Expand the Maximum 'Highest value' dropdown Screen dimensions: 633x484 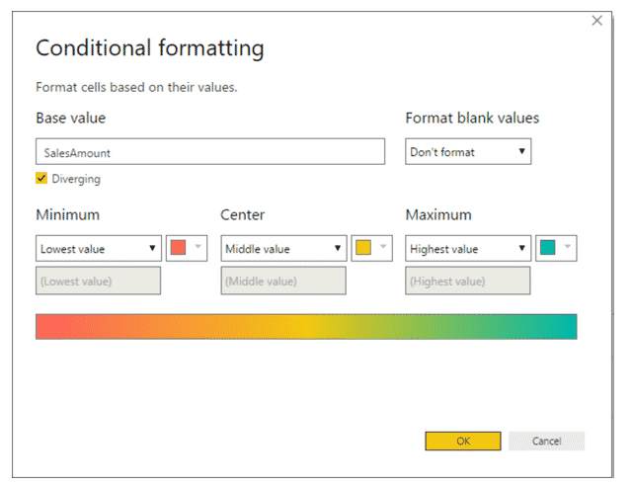(x=468, y=249)
